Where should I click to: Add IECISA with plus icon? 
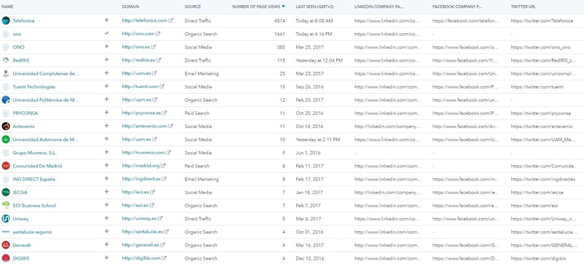[106, 192]
